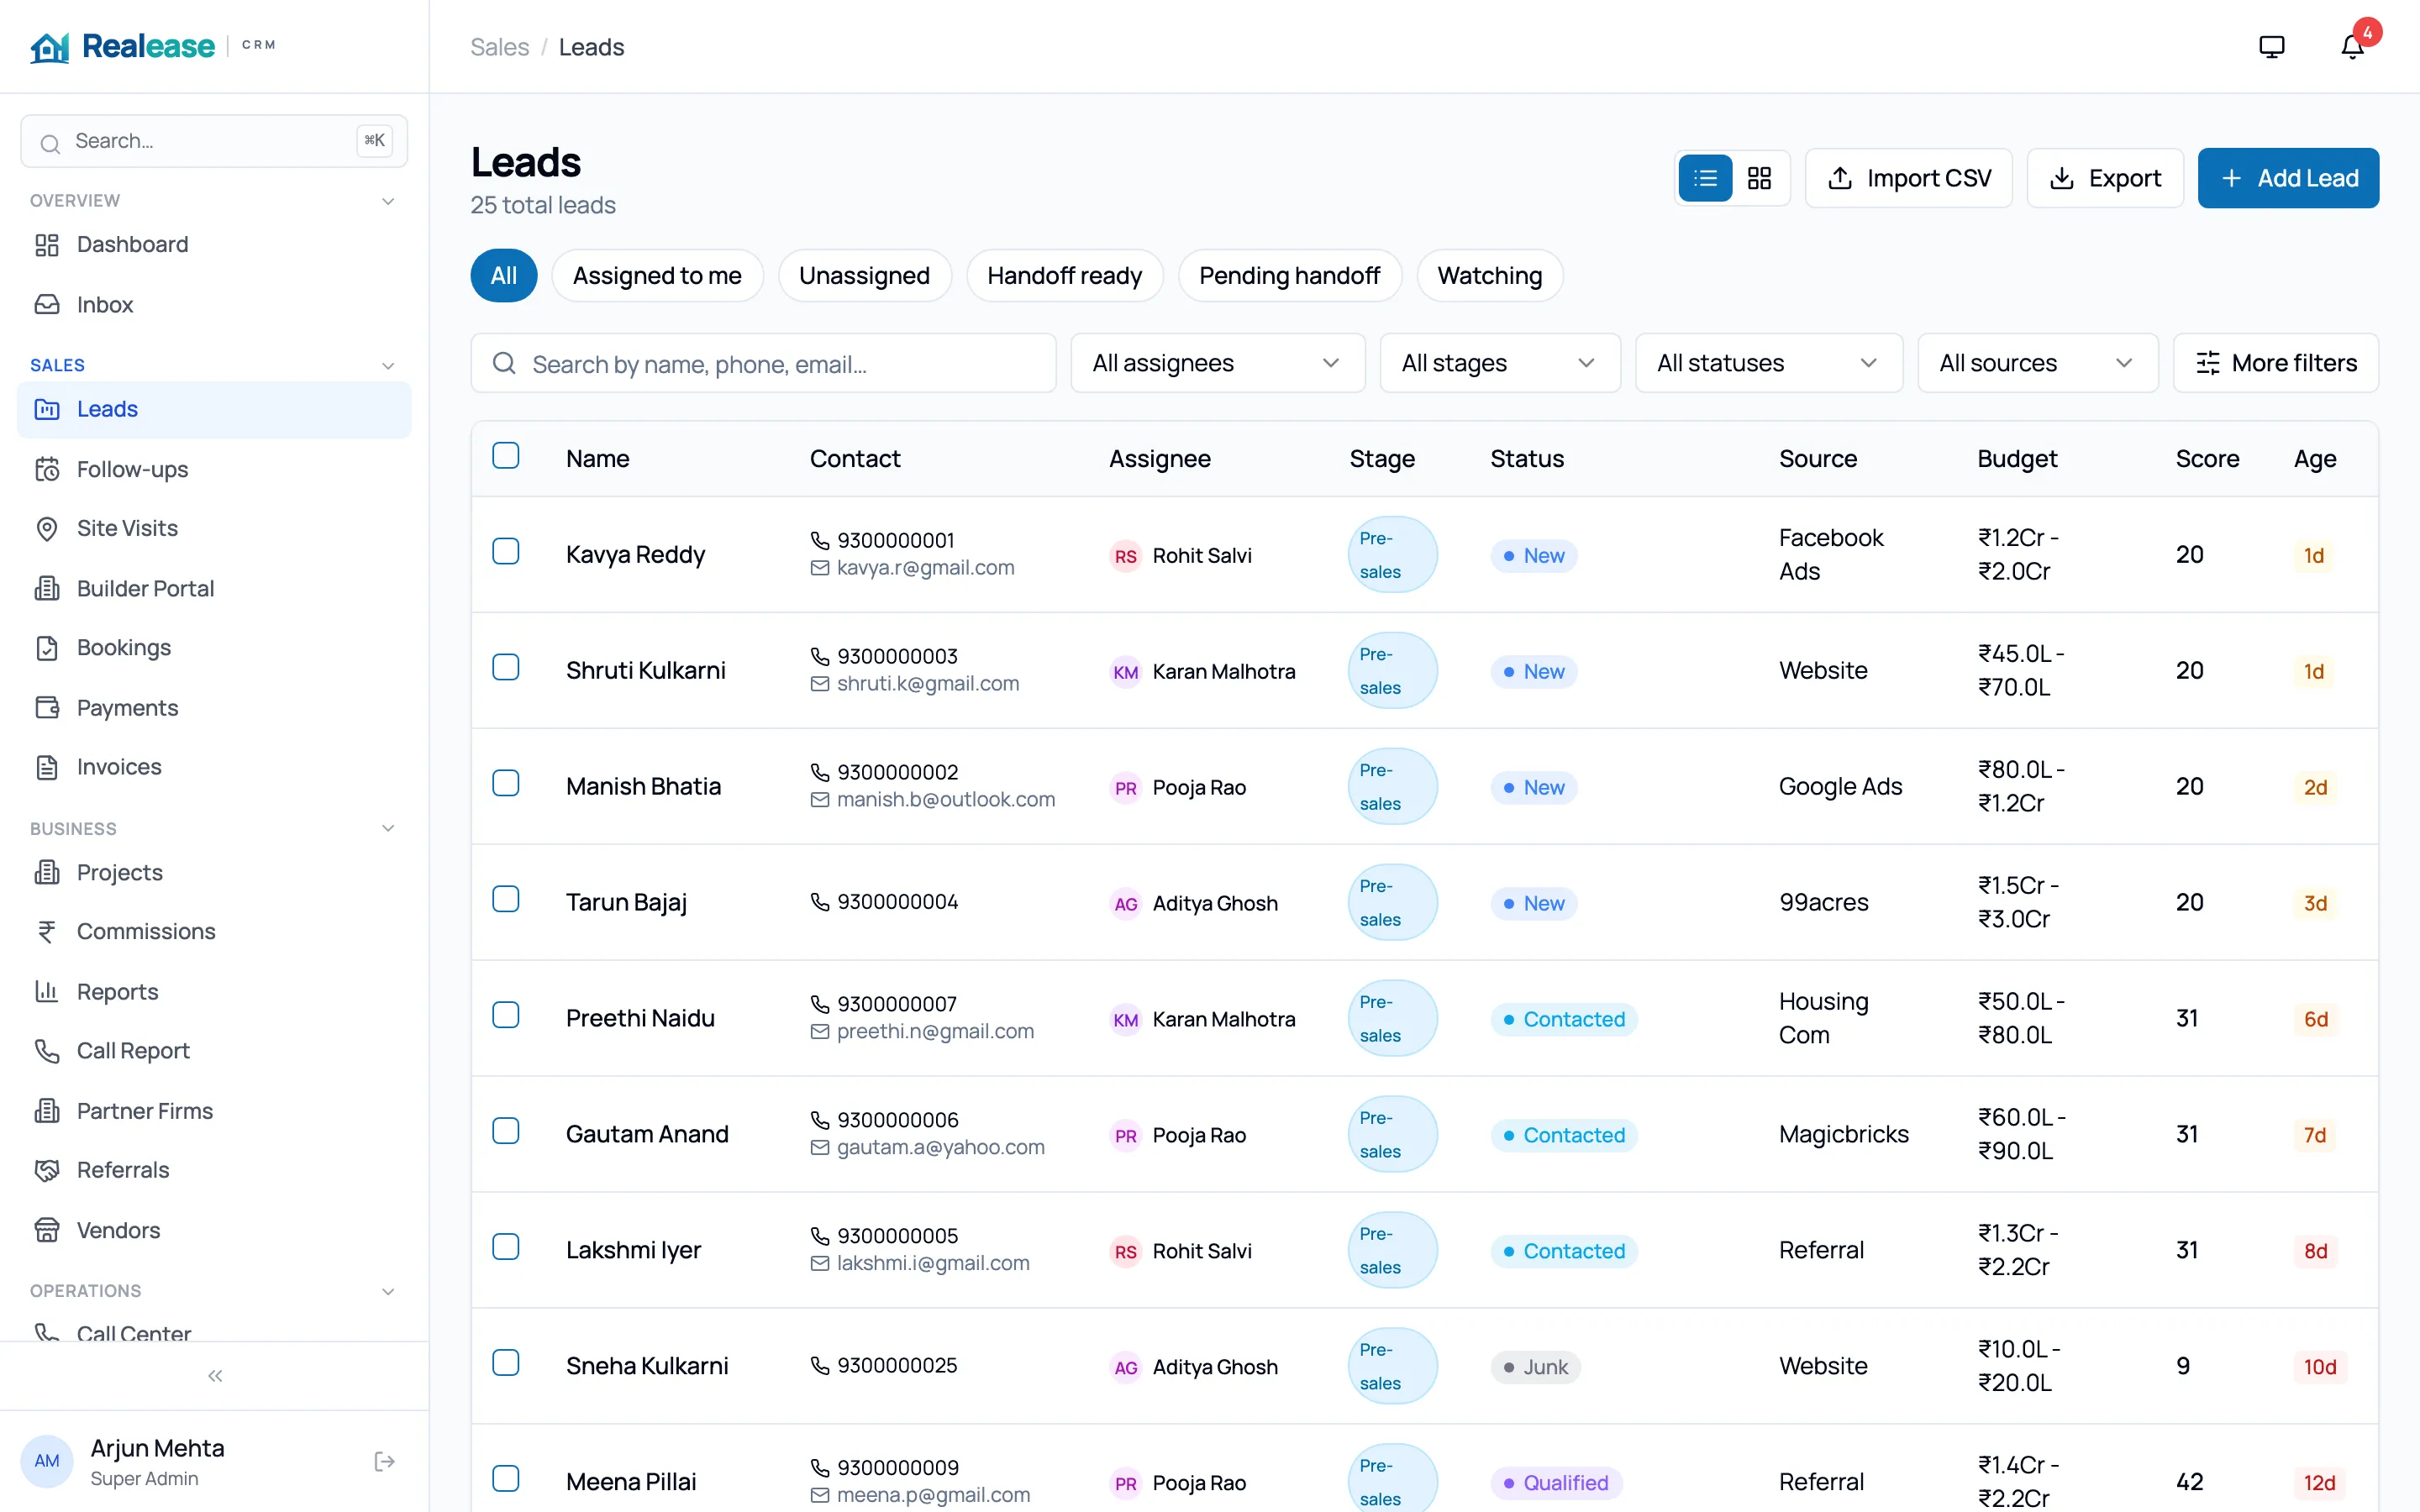Focus the lead search by name field
Viewport: 2420px width, 1512px height.
click(763, 363)
